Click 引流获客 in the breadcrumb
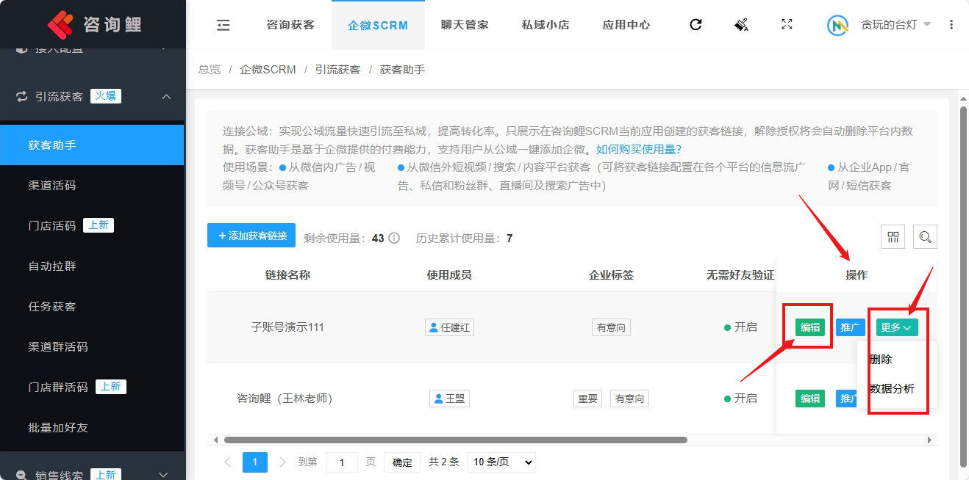The height and width of the screenshot is (480, 969). click(338, 70)
